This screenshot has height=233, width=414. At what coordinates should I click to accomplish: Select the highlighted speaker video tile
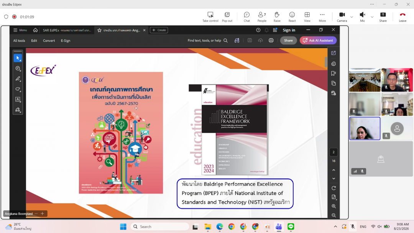click(x=365, y=129)
